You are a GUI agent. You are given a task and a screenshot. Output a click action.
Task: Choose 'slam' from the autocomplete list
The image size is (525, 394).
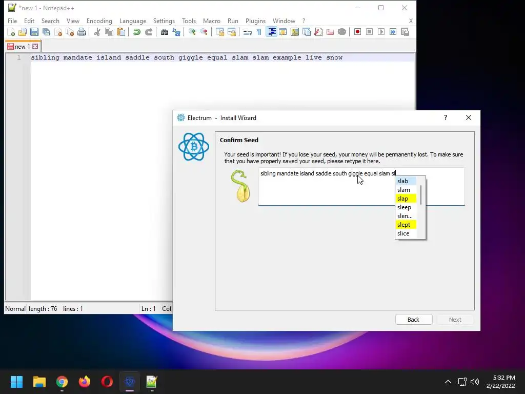(x=406, y=190)
